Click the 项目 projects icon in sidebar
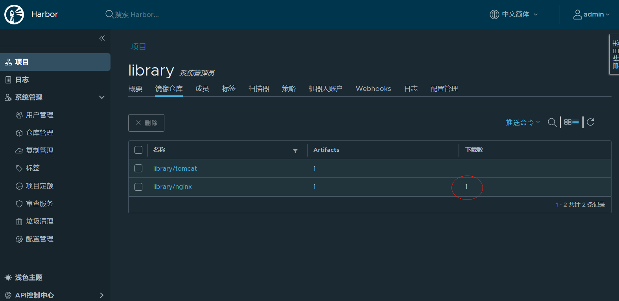This screenshot has height=301, width=619. point(8,62)
